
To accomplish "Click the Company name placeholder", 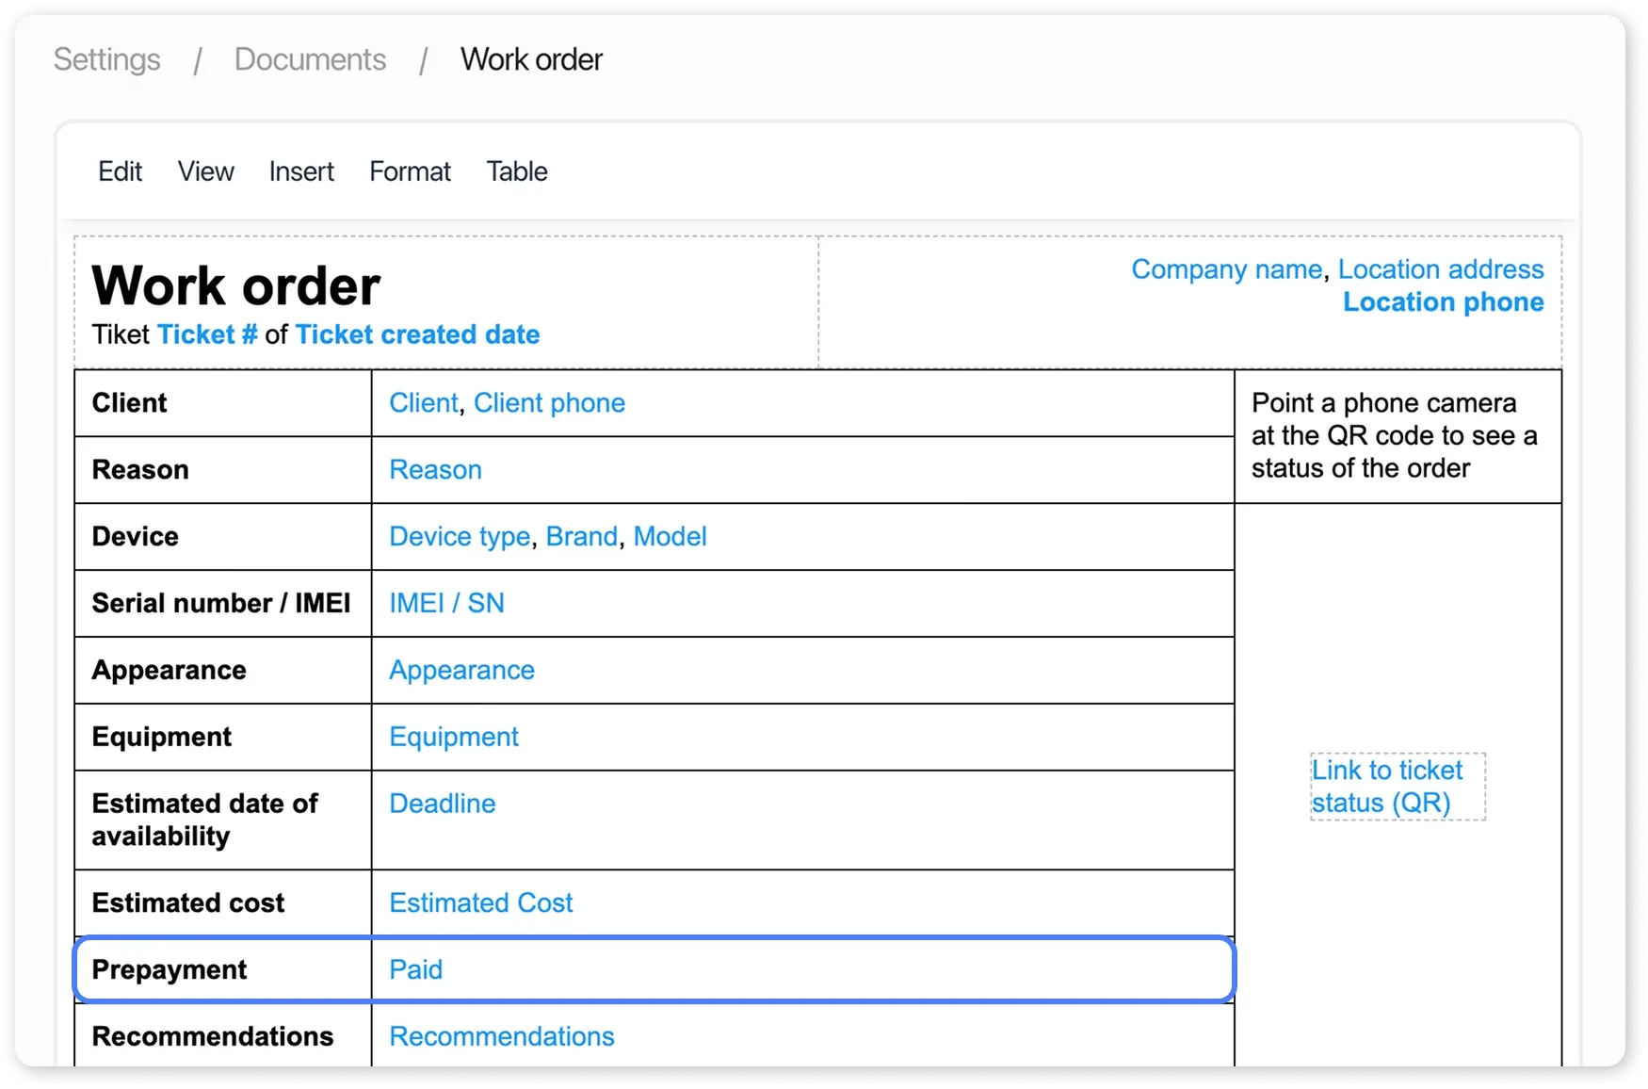I will [x=1225, y=268].
